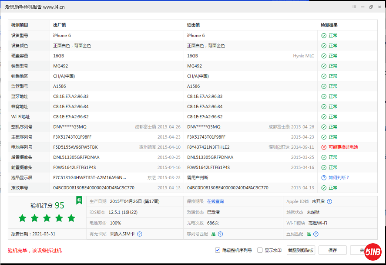Click the green check icon in Wi-Fi地址 row
The width and height of the screenshot is (386, 265).
click(x=324, y=117)
